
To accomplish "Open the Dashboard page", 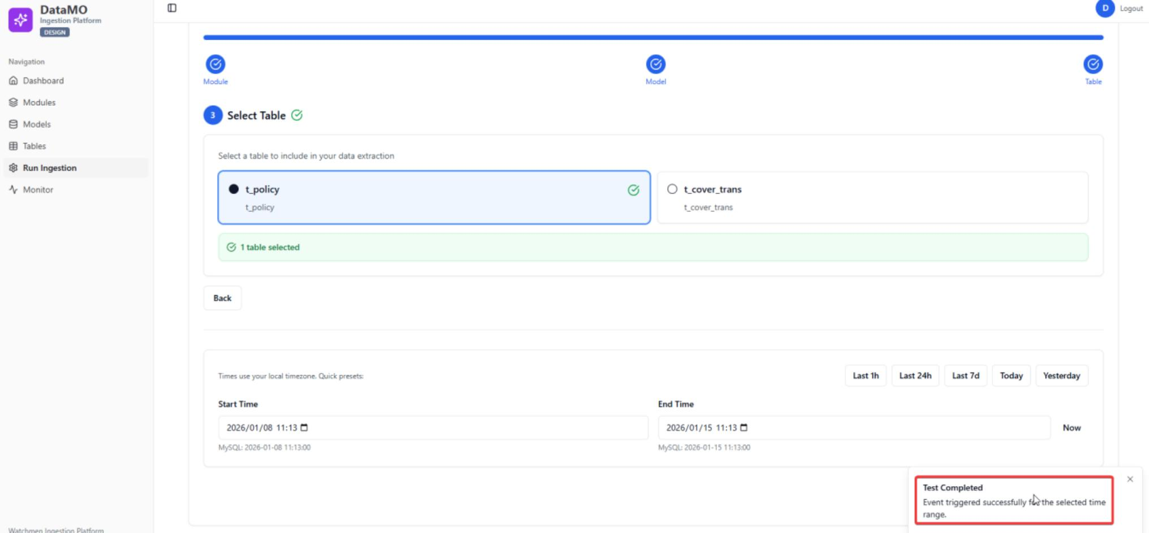I will [x=76, y=81].
